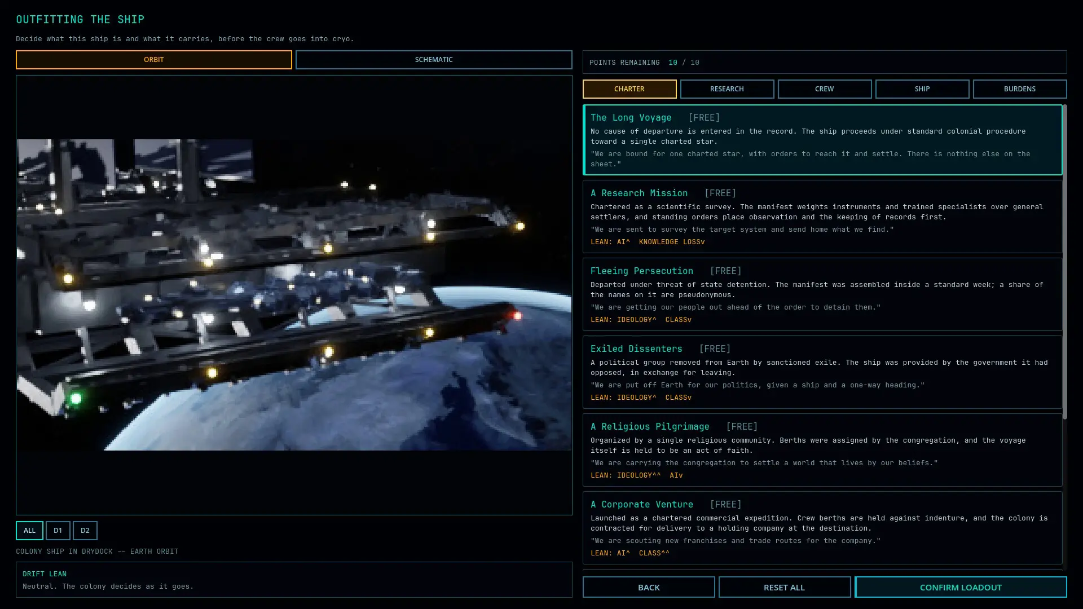1083x609 pixels.
Task: Click 'Neutral. The colony decides as it goes.'
Action: tap(108, 586)
